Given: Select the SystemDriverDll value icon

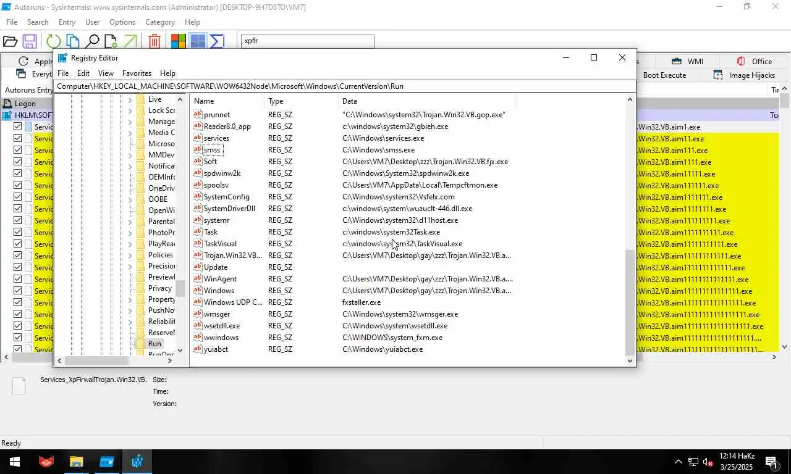Looking at the screenshot, I should click(x=198, y=208).
